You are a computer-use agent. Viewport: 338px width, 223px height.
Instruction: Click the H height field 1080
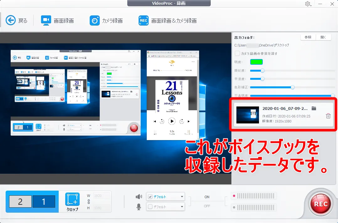click(102, 208)
